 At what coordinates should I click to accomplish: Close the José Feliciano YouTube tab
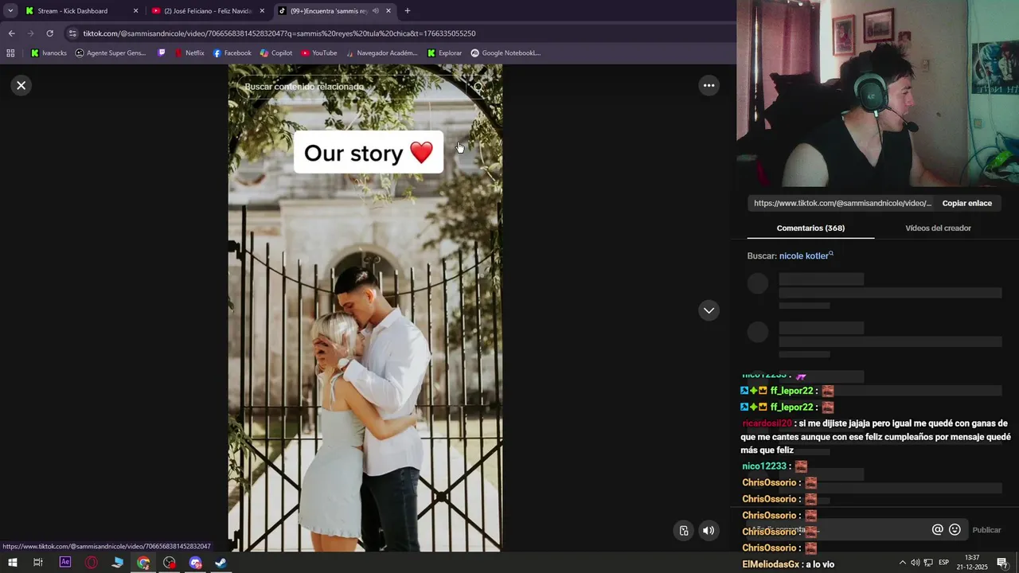tap(262, 11)
